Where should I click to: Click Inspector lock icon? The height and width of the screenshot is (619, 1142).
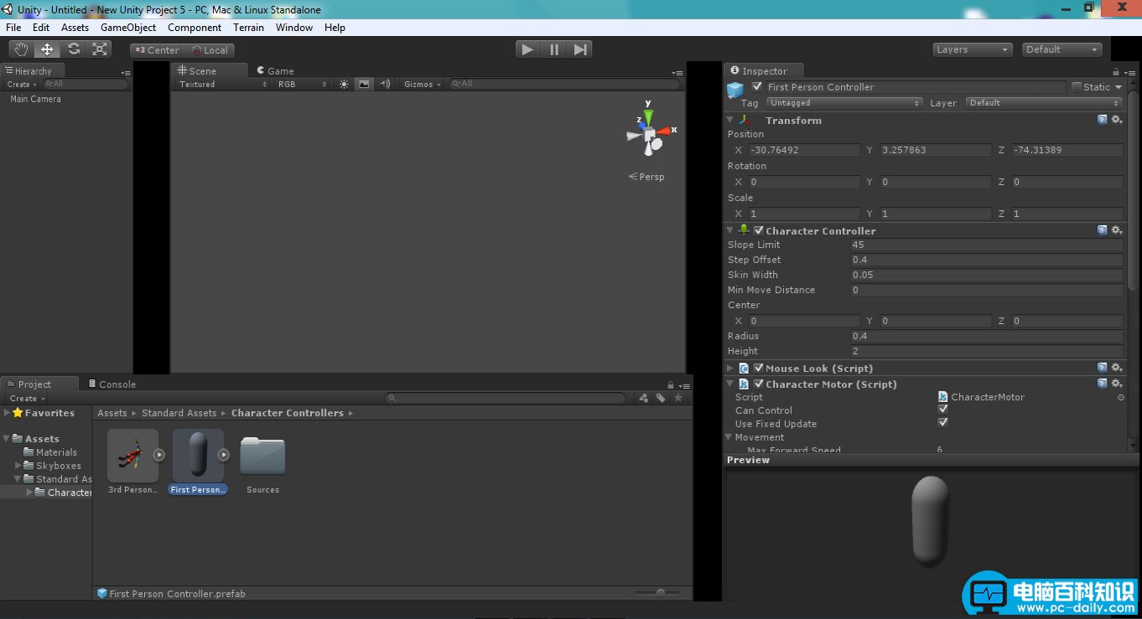tap(1116, 71)
